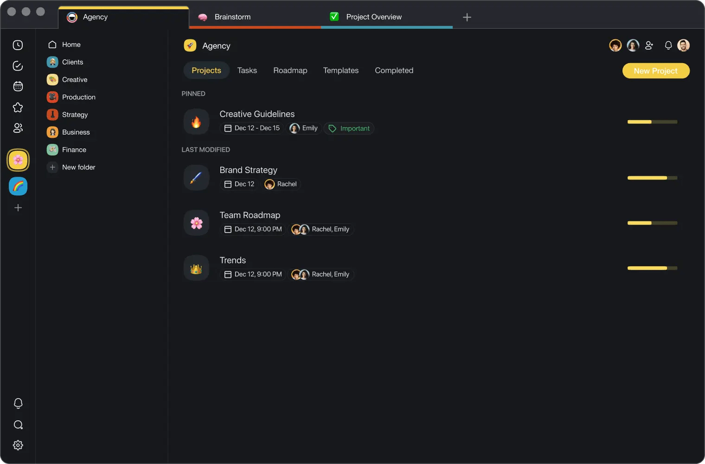Open the notifications bell in the top right
The height and width of the screenshot is (464, 705).
click(x=668, y=45)
